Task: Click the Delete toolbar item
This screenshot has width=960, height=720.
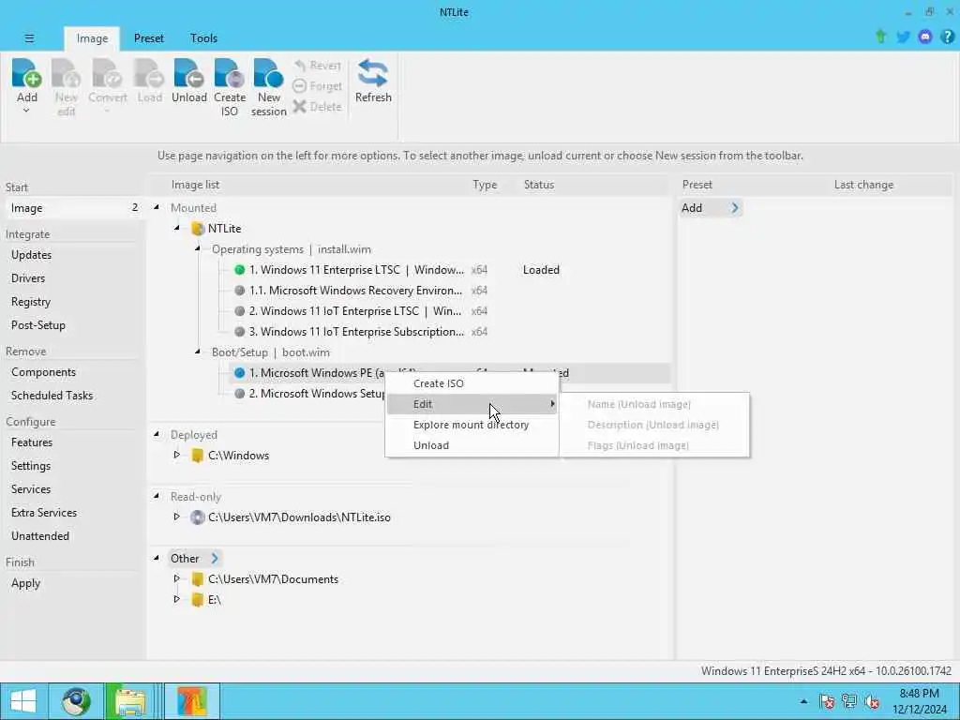Action: [x=317, y=107]
